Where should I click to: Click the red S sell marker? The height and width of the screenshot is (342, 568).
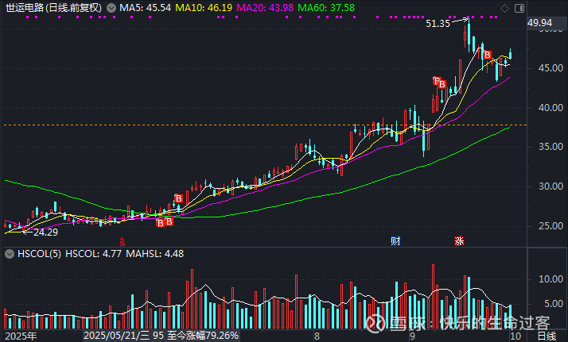coord(123,241)
